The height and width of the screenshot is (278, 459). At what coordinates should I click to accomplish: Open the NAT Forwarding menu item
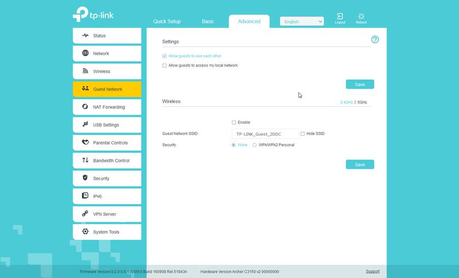point(107,107)
